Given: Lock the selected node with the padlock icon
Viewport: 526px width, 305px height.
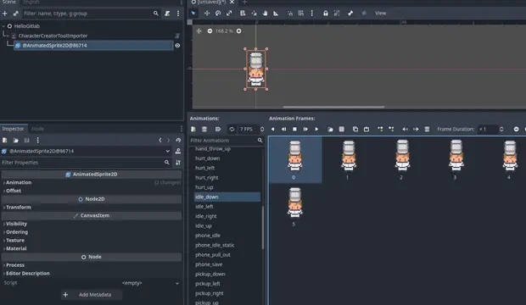Looking at the screenshot, I should [326, 13].
